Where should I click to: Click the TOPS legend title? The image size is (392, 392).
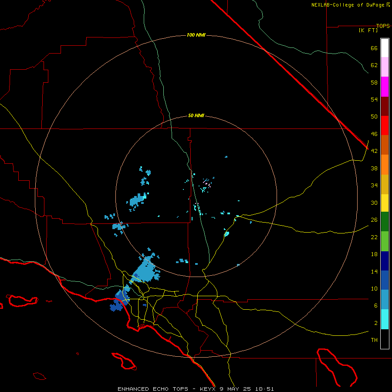pyautogui.click(x=383, y=26)
